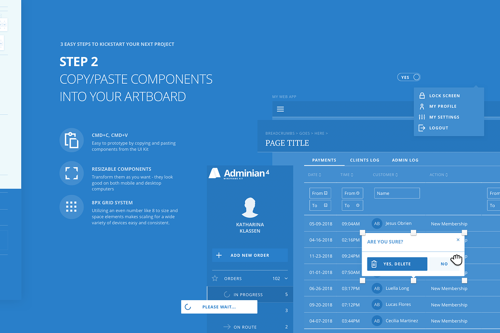
Task: Open On Route orders in sidebar
Action: (250, 327)
